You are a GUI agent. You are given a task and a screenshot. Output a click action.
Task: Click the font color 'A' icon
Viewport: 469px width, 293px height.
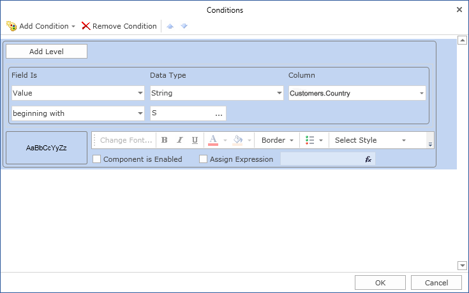pos(213,140)
